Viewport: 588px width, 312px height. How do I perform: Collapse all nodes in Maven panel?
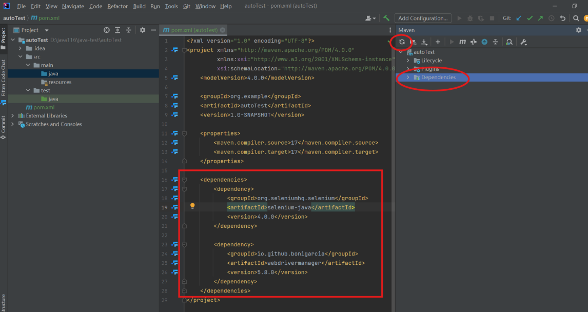pos(495,42)
